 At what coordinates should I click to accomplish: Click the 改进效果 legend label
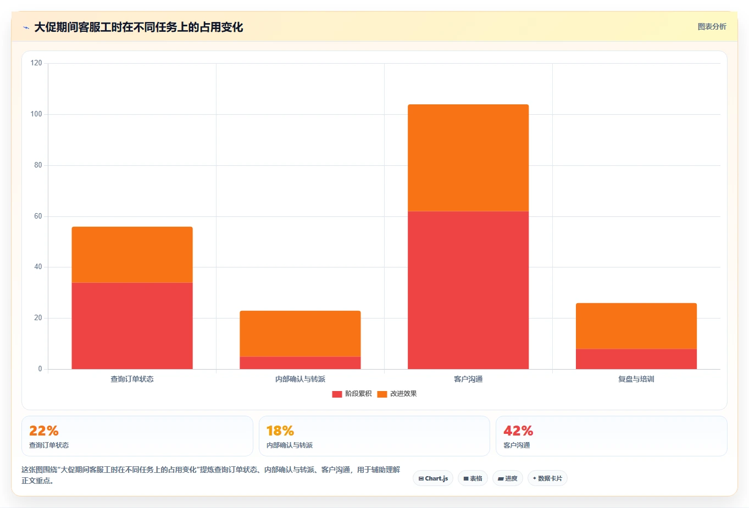pos(403,394)
